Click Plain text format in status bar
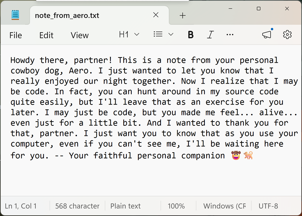Viewport: 302px width, 216px height. pos(125,206)
